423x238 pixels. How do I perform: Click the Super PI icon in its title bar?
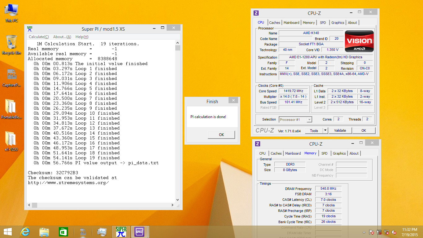30,29
